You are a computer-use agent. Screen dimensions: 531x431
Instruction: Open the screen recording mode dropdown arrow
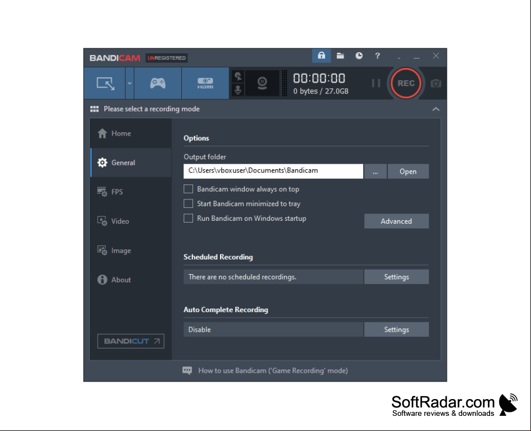[130, 83]
